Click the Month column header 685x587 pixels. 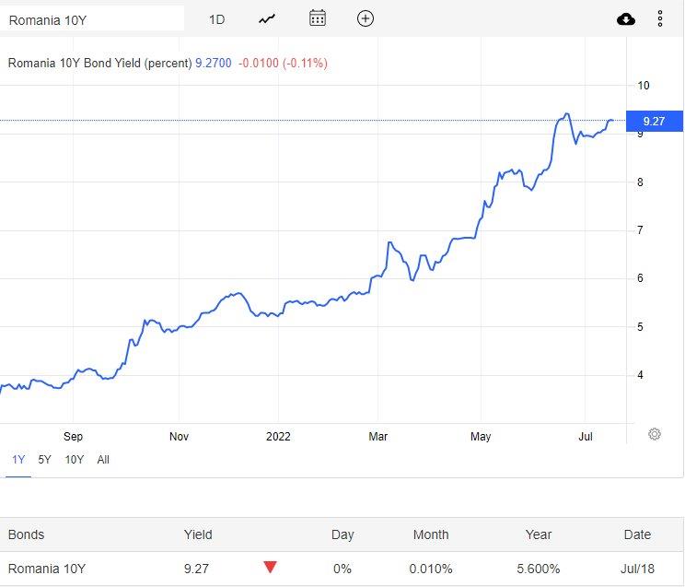[x=431, y=534]
